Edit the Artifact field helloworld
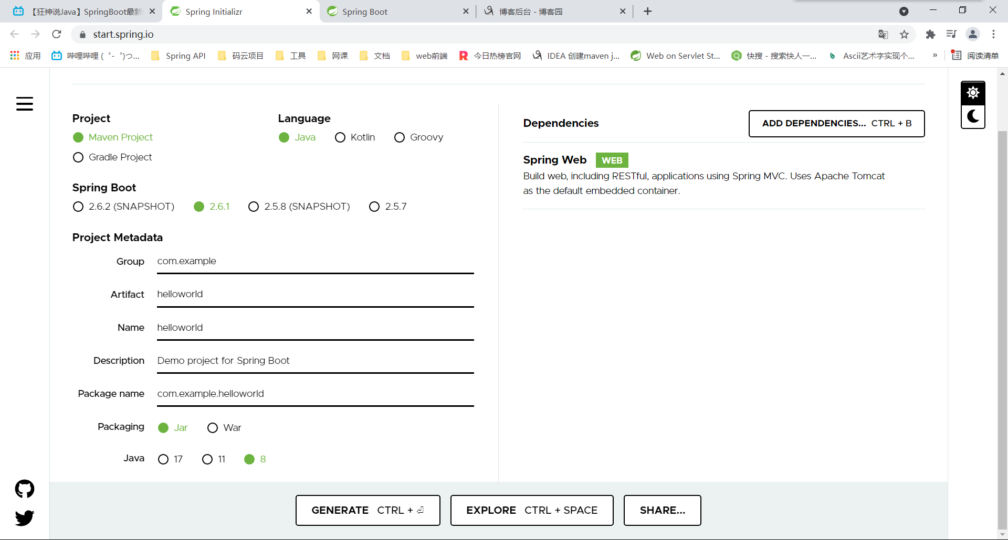1008x540 pixels. 316,295
